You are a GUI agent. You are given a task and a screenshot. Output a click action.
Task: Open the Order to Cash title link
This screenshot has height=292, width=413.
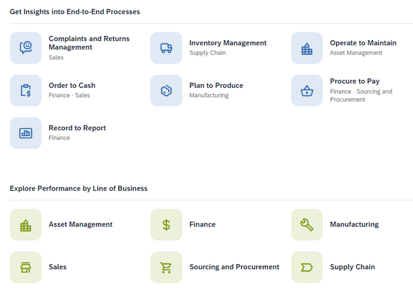[72, 86]
